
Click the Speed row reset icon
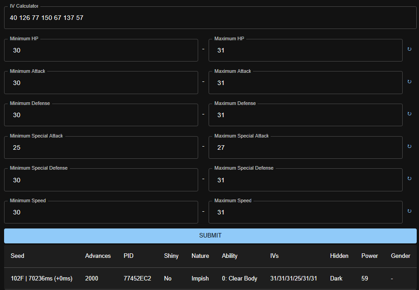tap(409, 211)
